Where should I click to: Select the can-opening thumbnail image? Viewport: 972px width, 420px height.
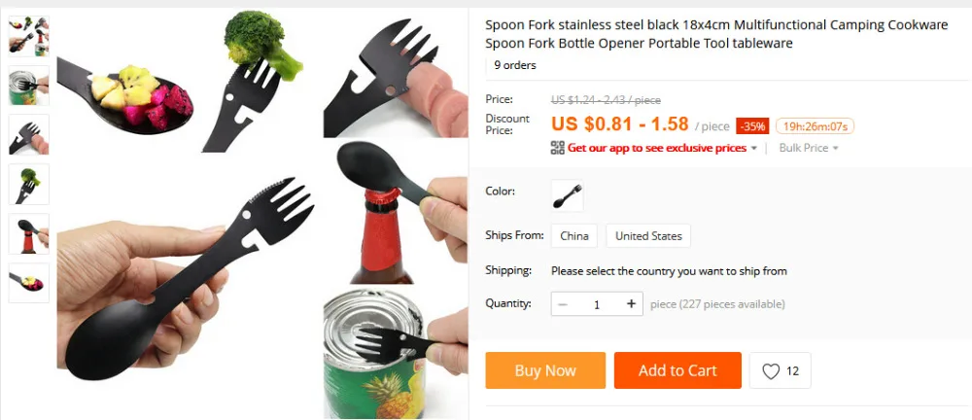click(29, 86)
